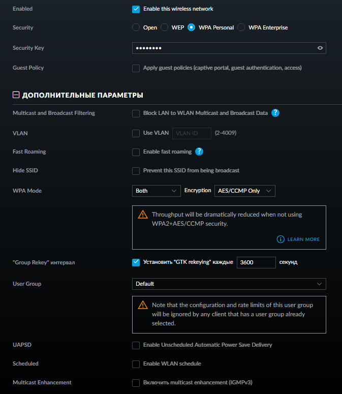Open the Encryption dropdown AES/CCMP Only
This screenshot has height=394, width=342.
[244, 191]
